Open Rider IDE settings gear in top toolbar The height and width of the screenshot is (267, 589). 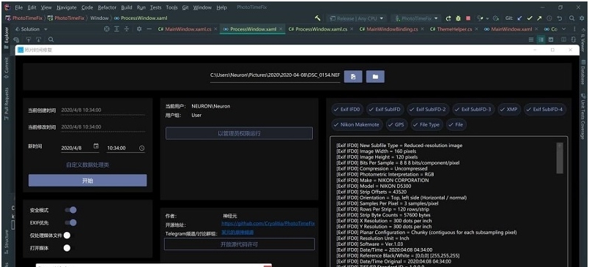582,18
